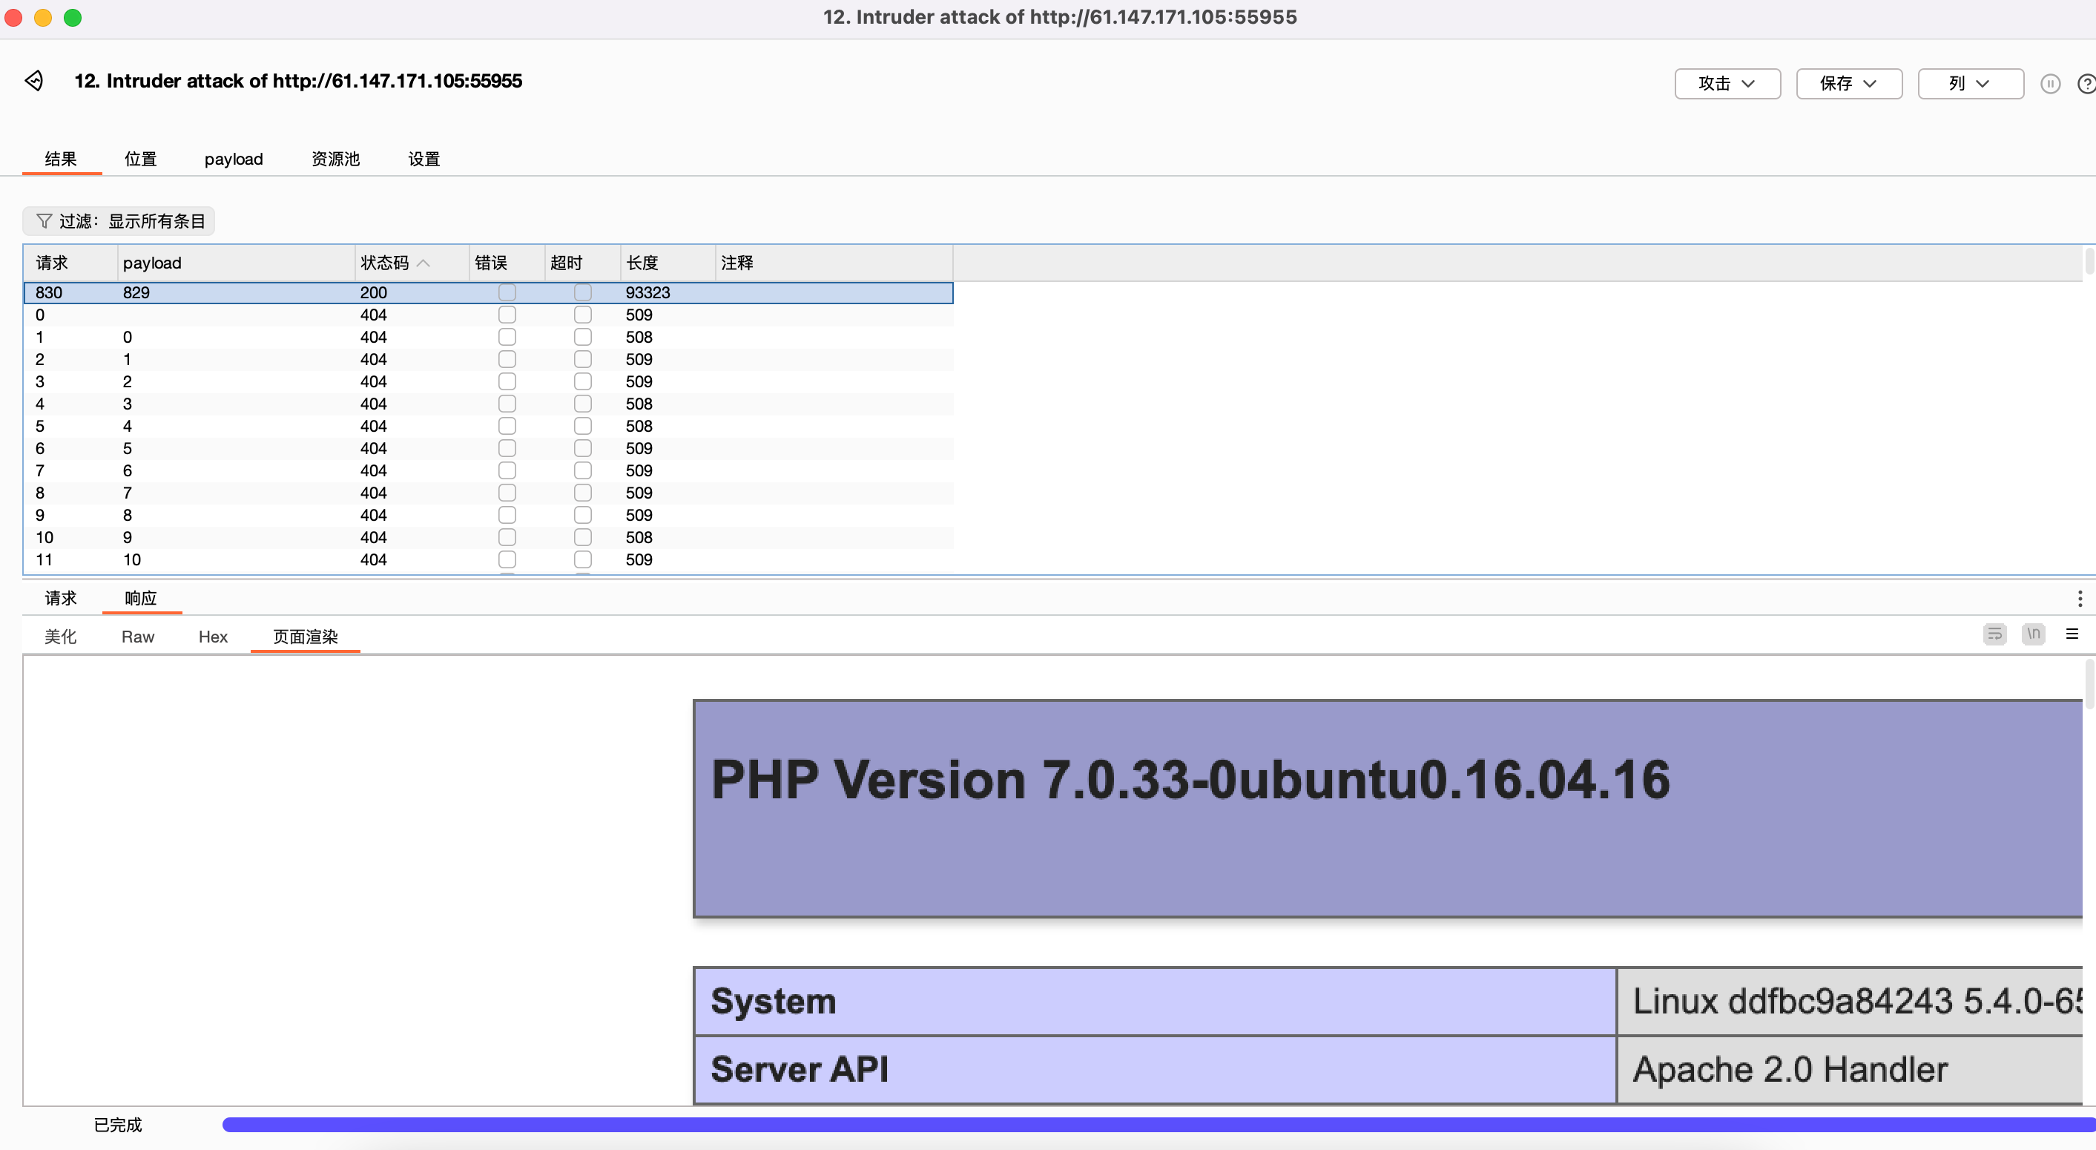Viewport: 2096px width, 1150px height.
Task: Click the filter funnel icon in the filter bar
Action: (x=45, y=220)
